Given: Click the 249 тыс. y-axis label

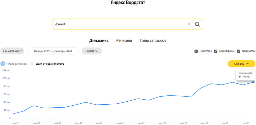Looking at the screenshot, I should click(6, 70).
